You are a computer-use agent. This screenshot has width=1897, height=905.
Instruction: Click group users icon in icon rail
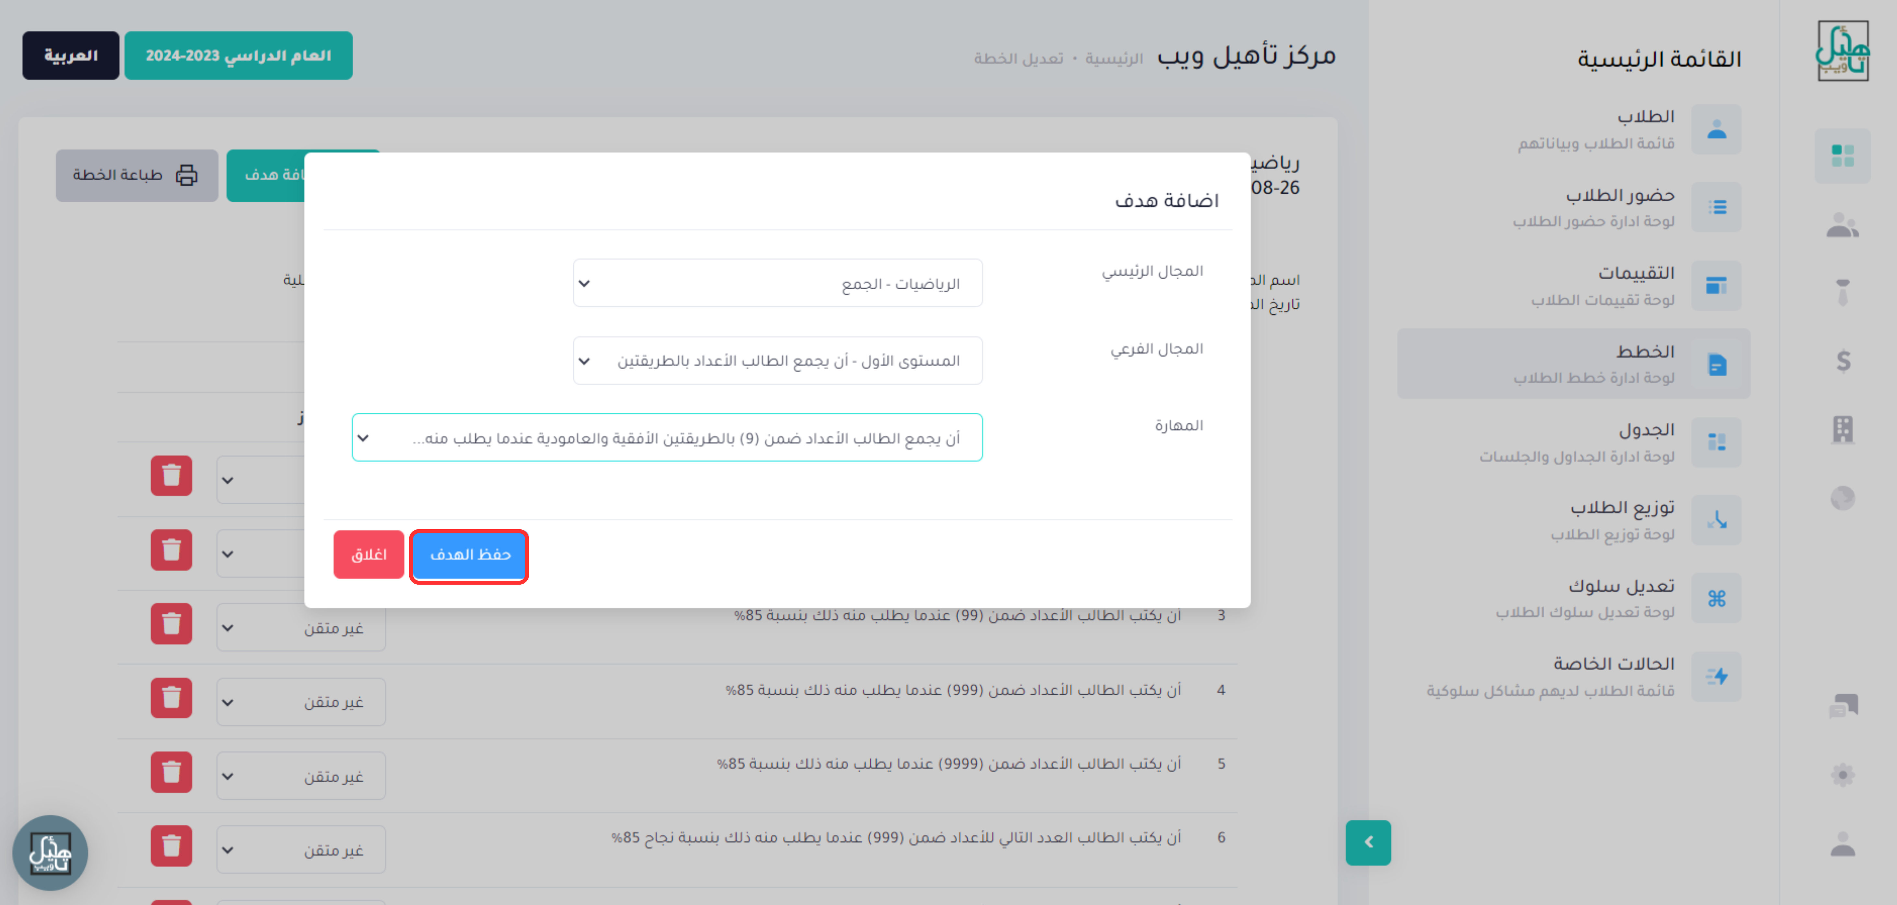click(x=1843, y=225)
